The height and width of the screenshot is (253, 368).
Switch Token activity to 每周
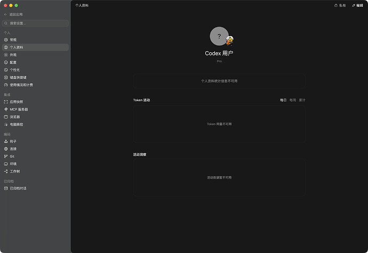click(292, 100)
